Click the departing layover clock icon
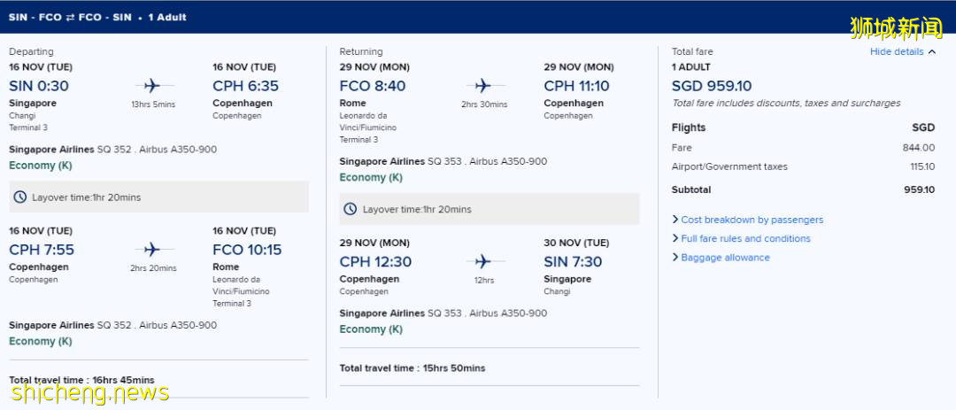 (20, 197)
